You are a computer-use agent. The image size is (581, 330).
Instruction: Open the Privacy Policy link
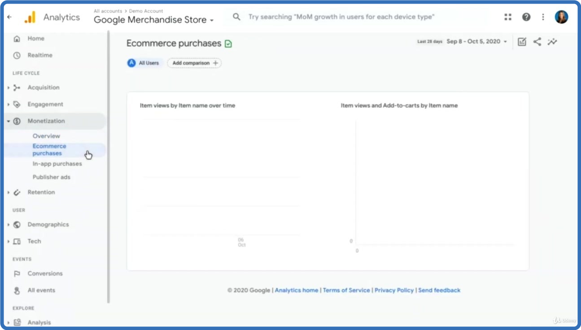click(x=394, y=290)
